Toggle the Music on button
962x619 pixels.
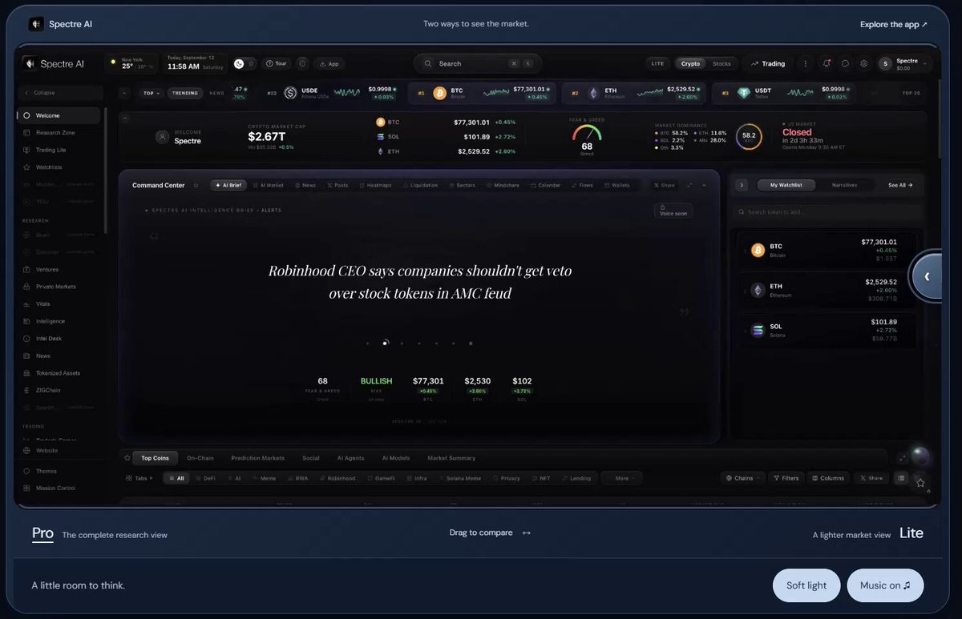click(885, 585)
